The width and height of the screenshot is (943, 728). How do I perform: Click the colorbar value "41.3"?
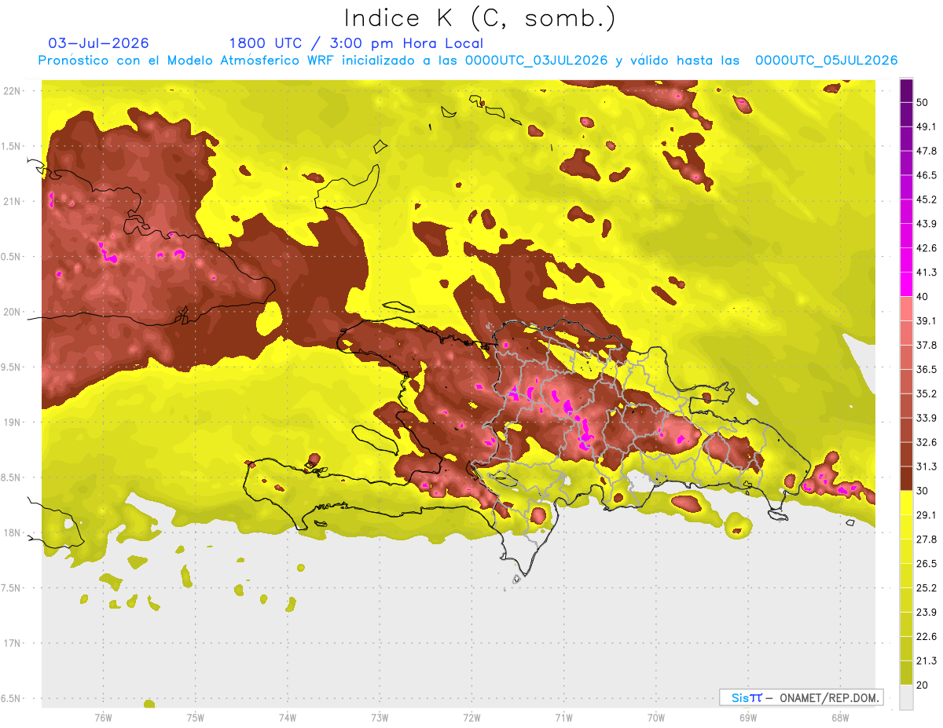pos(926,273)
